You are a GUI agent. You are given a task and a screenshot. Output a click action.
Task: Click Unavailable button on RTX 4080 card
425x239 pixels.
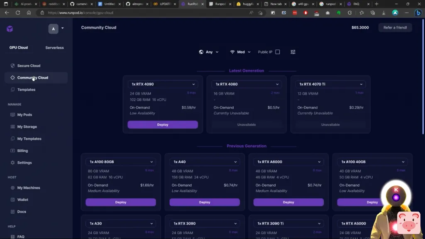(247, 124)
